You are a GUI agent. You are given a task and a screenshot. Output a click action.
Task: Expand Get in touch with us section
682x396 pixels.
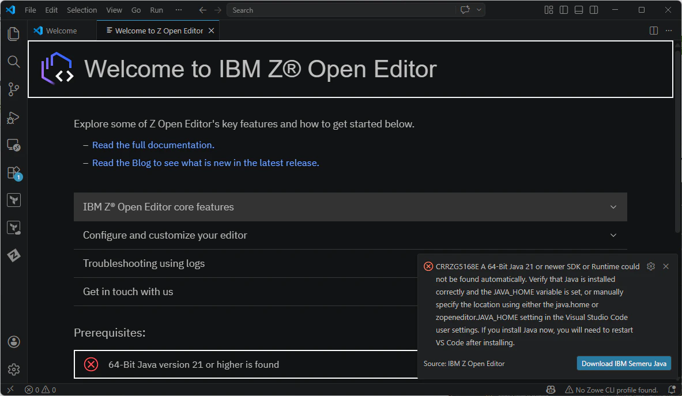coord(246,292)
